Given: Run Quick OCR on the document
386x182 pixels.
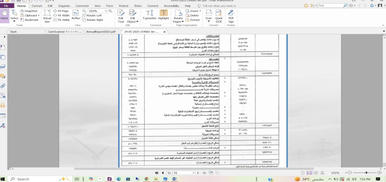Looking at the screenshot, I should point(219,15).
